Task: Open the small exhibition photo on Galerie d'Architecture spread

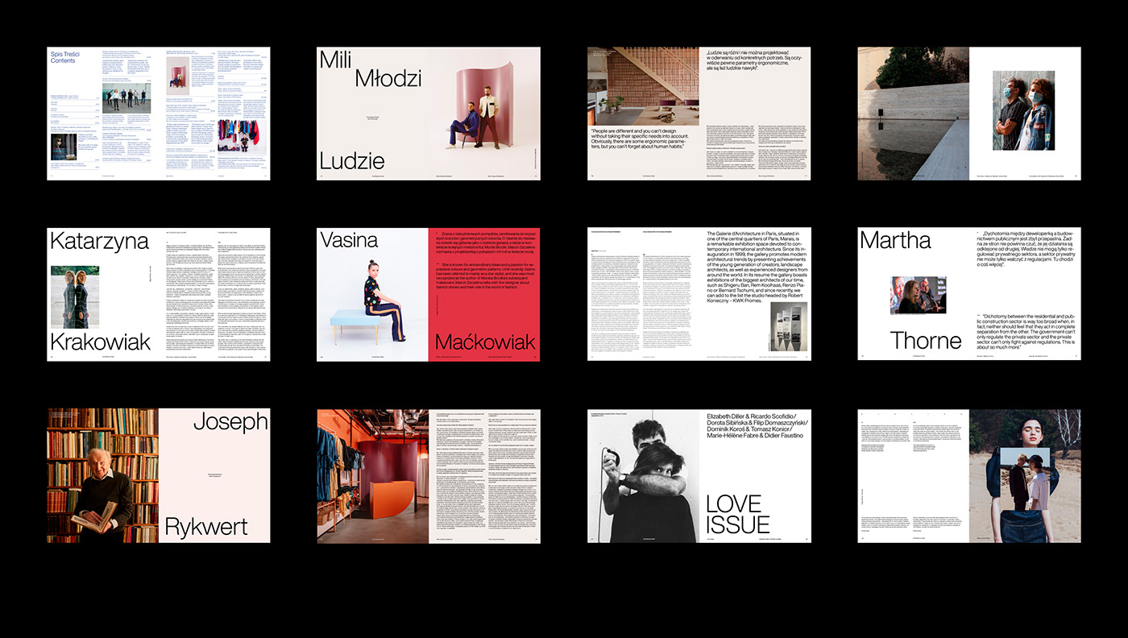Action: [x=788, y=326]
